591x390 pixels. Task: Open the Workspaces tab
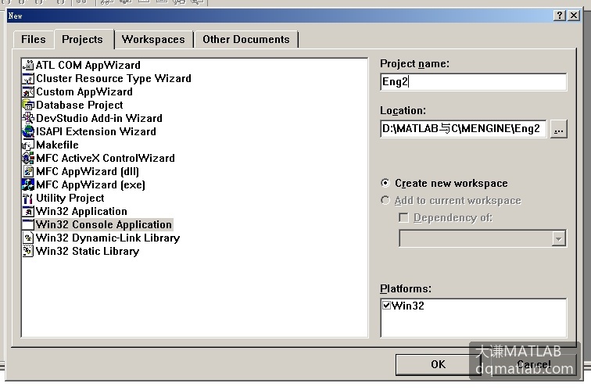[153, 39]
